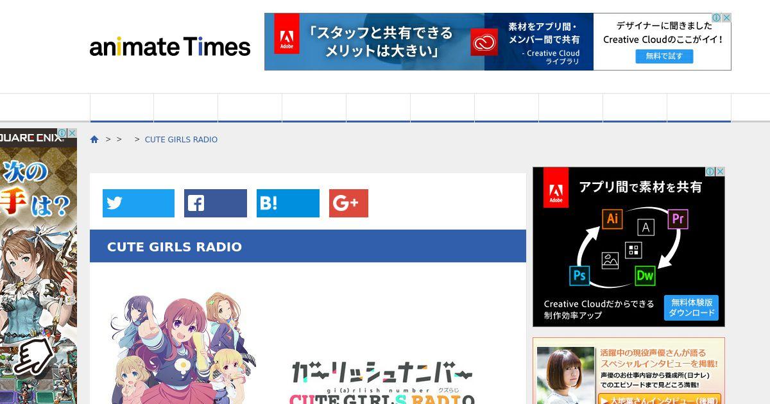
Task: Share the page on Google Plus
Action: [348, 203]
